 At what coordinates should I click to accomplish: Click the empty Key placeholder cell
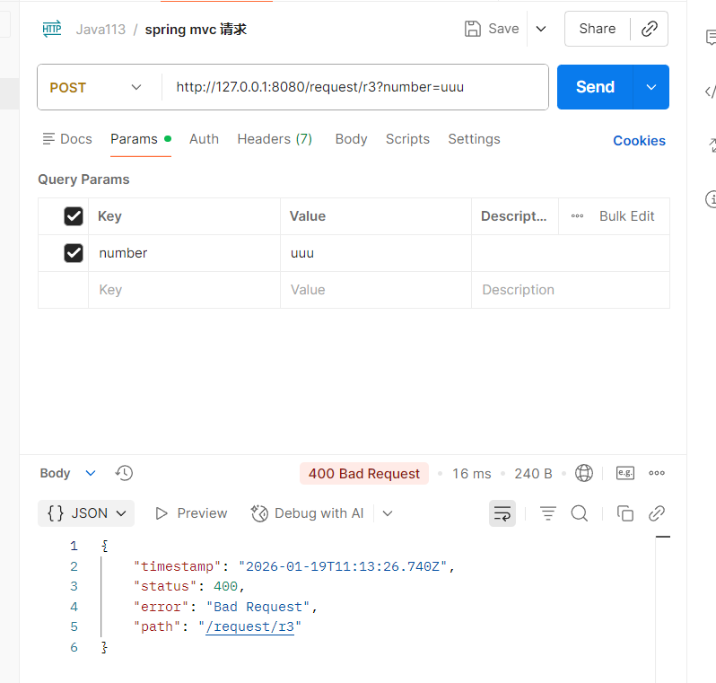(x=185, y=290)
